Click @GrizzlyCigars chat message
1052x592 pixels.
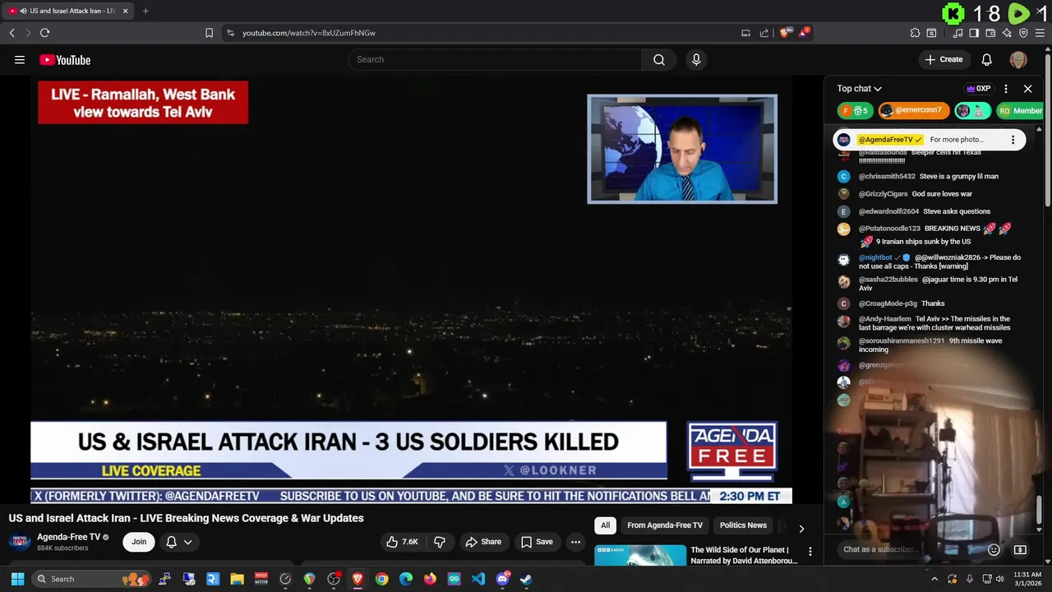coord(929,194)
